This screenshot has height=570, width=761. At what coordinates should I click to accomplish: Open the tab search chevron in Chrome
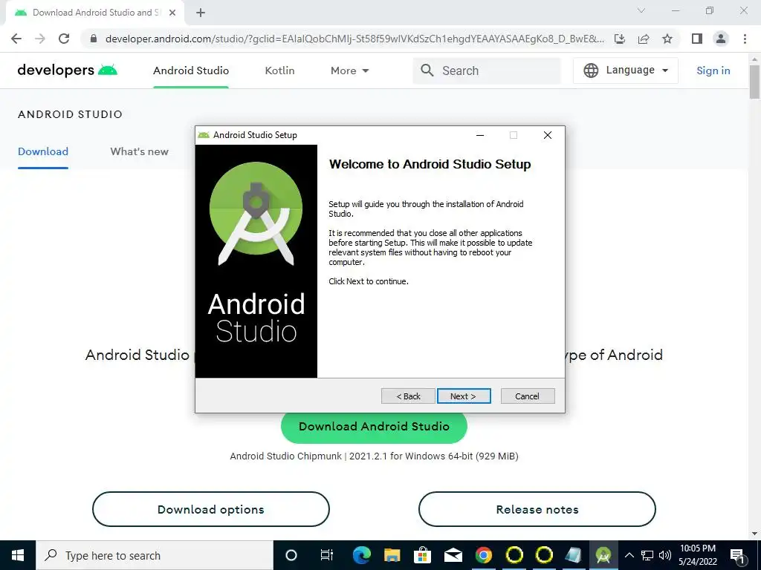point(641,10)
